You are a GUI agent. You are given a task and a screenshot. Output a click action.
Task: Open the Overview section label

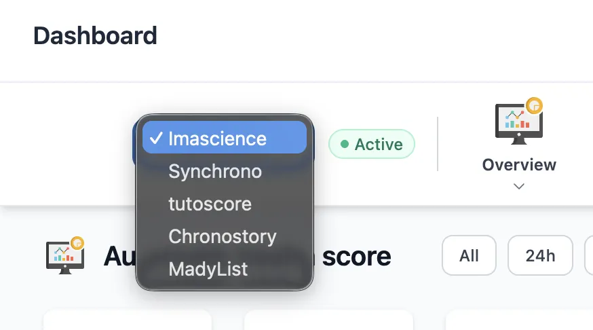pos(519,164)
